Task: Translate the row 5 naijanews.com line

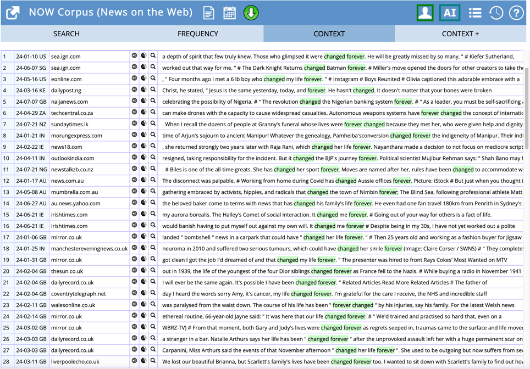Action: click(143, 100)
